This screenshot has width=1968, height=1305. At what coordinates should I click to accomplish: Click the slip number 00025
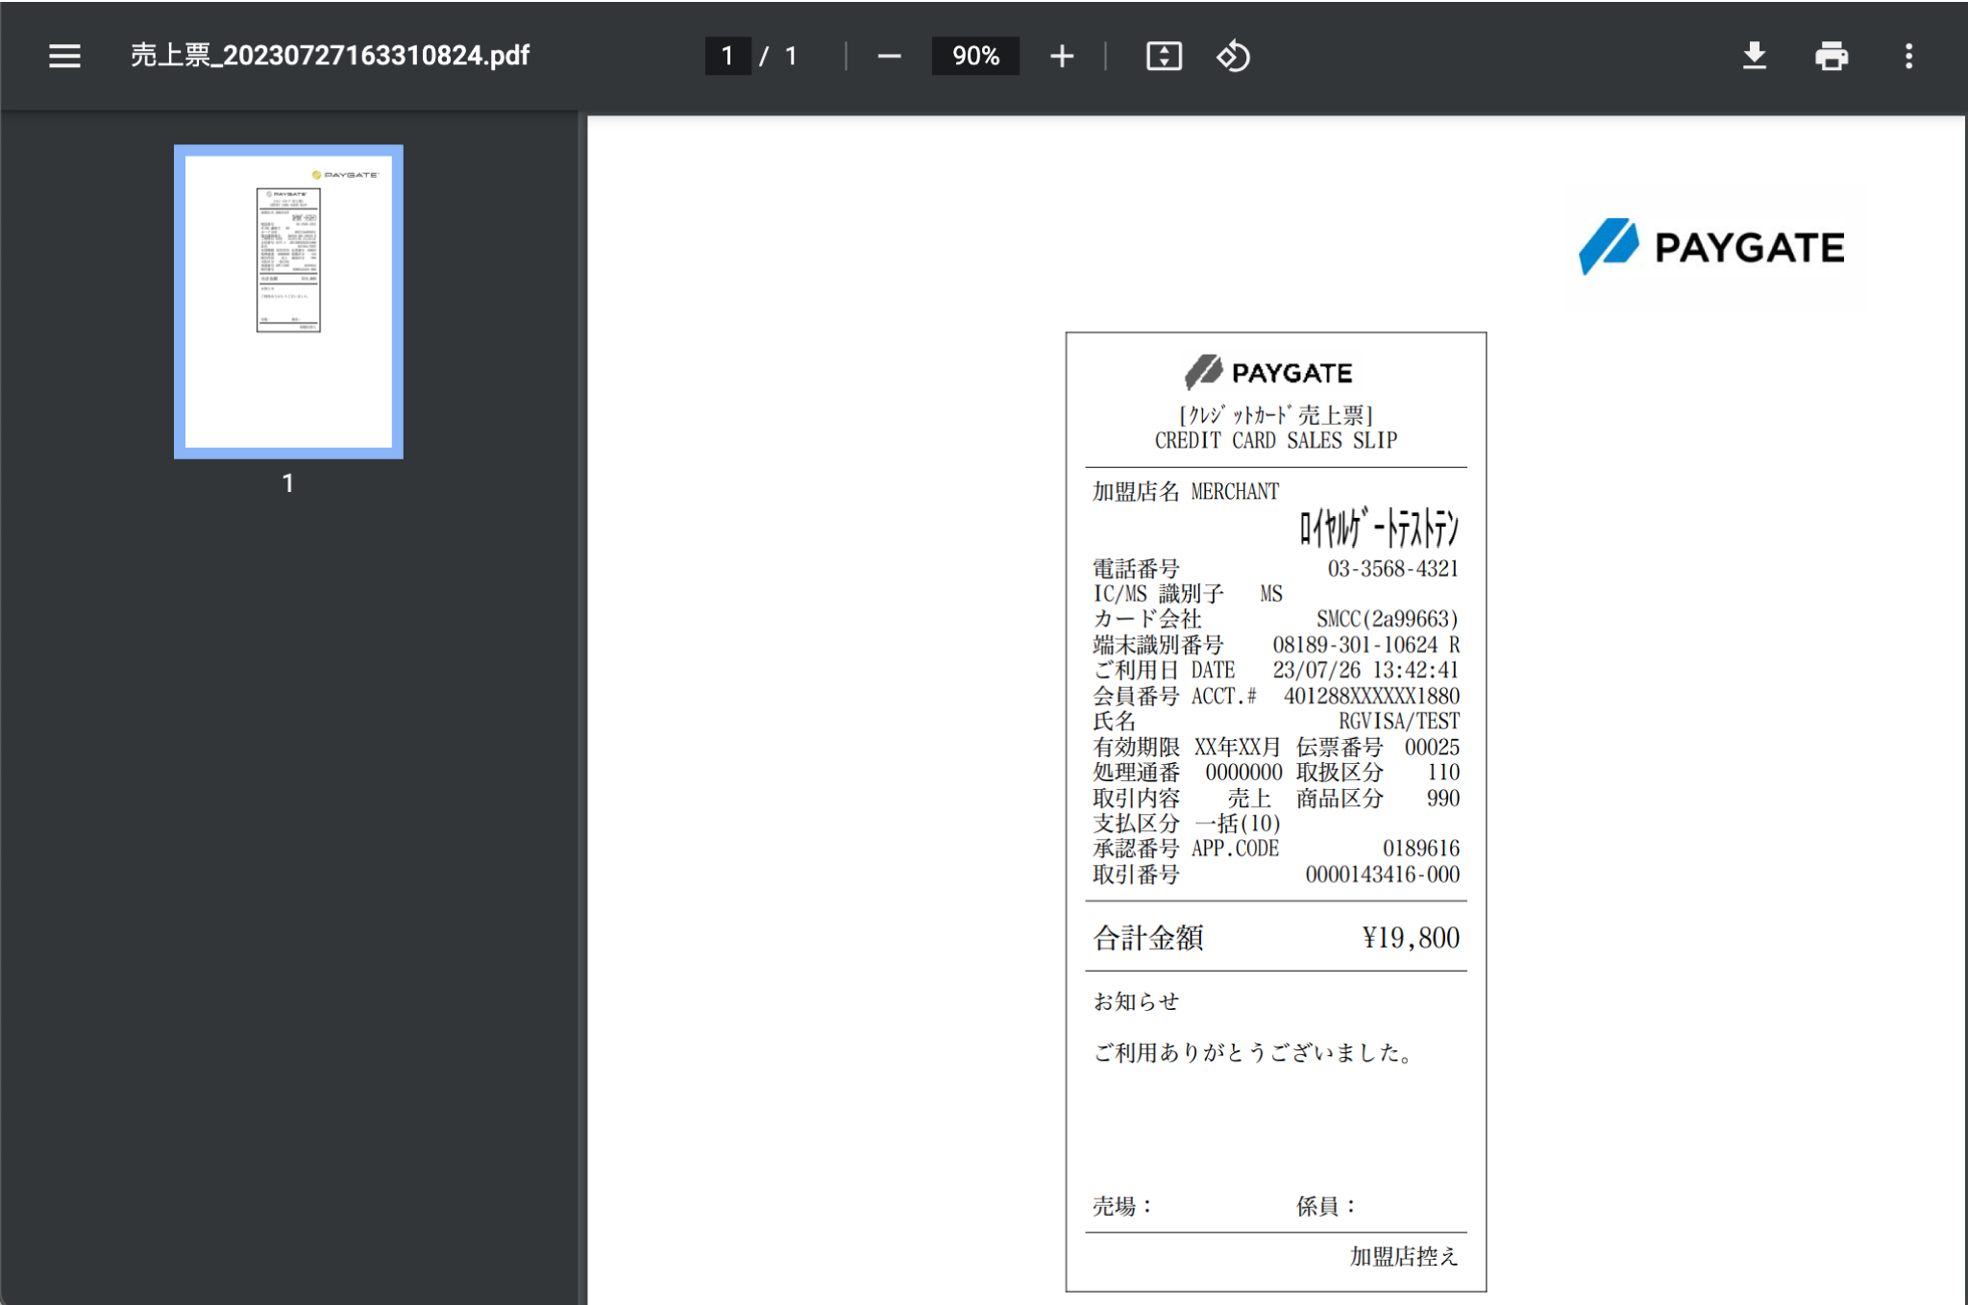[x=1432, y=747]
